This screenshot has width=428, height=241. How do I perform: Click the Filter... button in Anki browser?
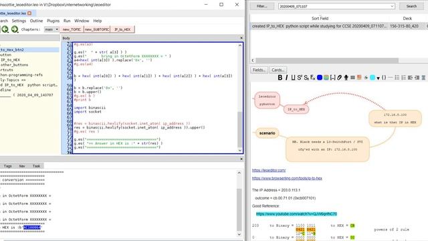coord(262,6)
